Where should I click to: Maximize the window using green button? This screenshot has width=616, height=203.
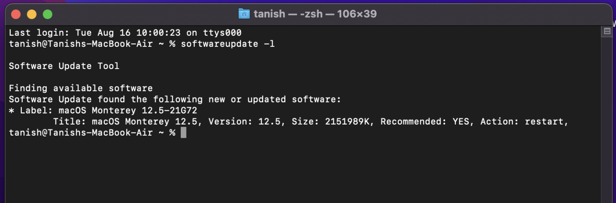click(48, 14)
